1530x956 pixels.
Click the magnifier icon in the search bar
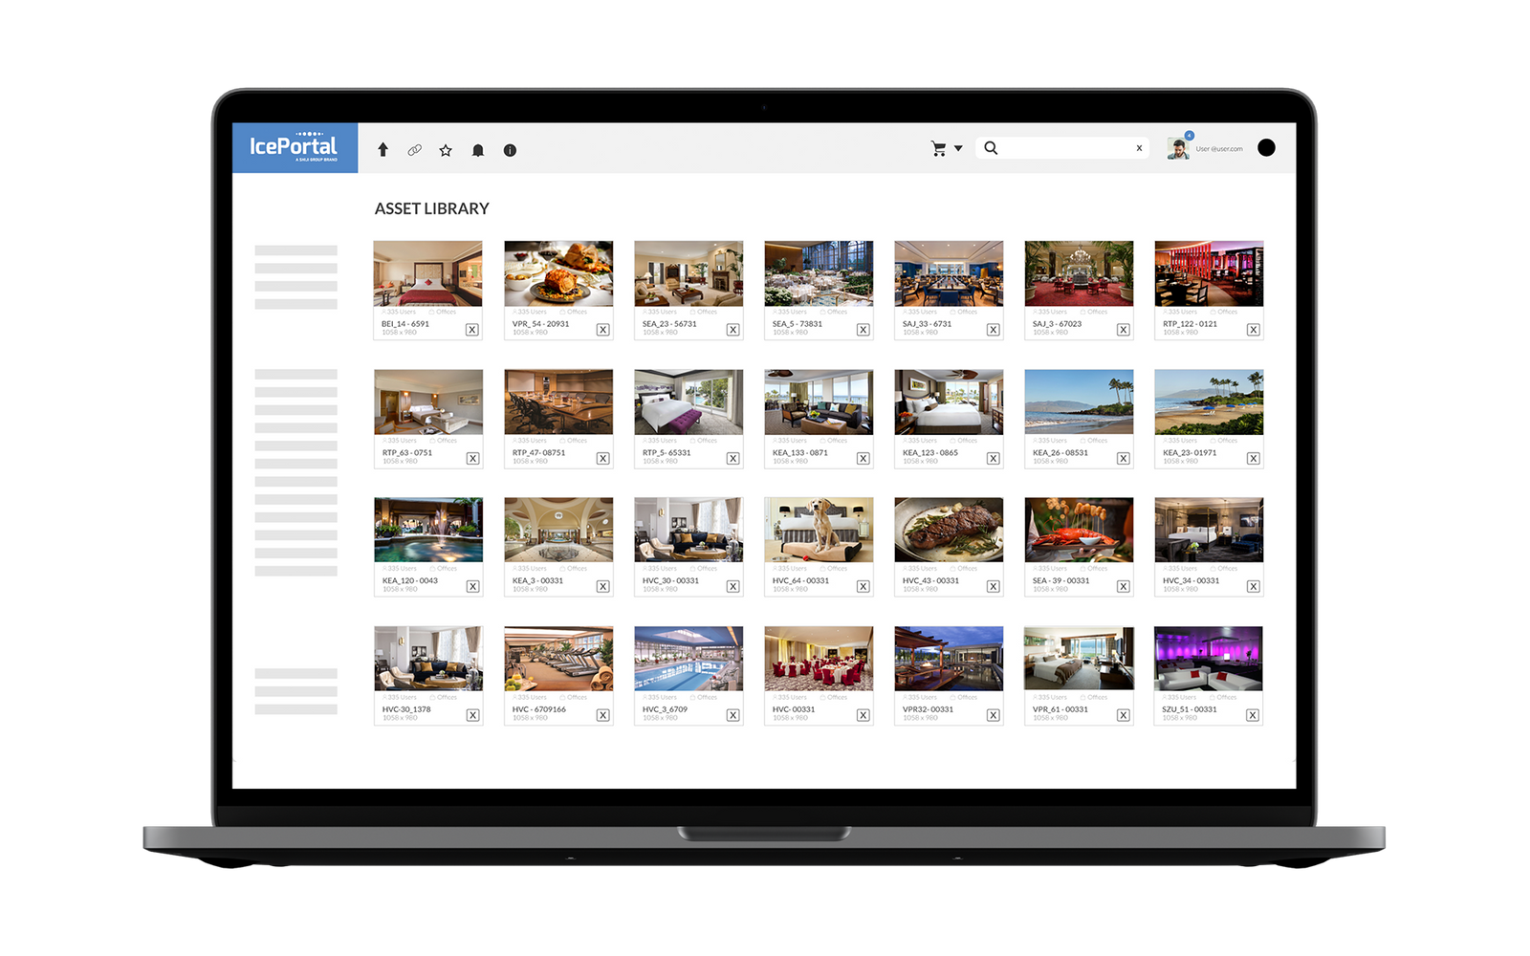[x=992, y=147]
